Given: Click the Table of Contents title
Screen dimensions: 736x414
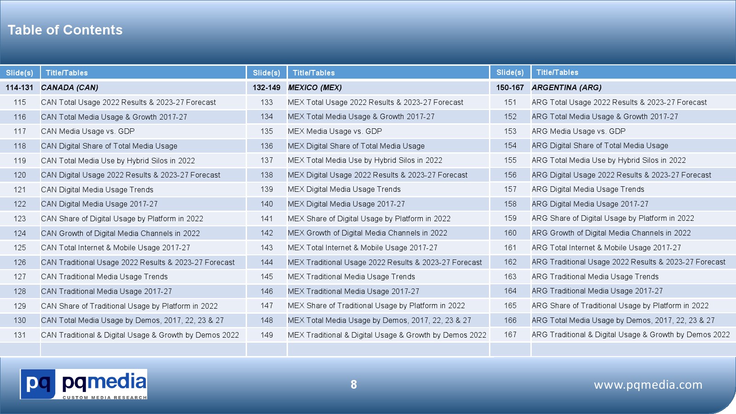Looking at the screenshot, I should 65,30.
